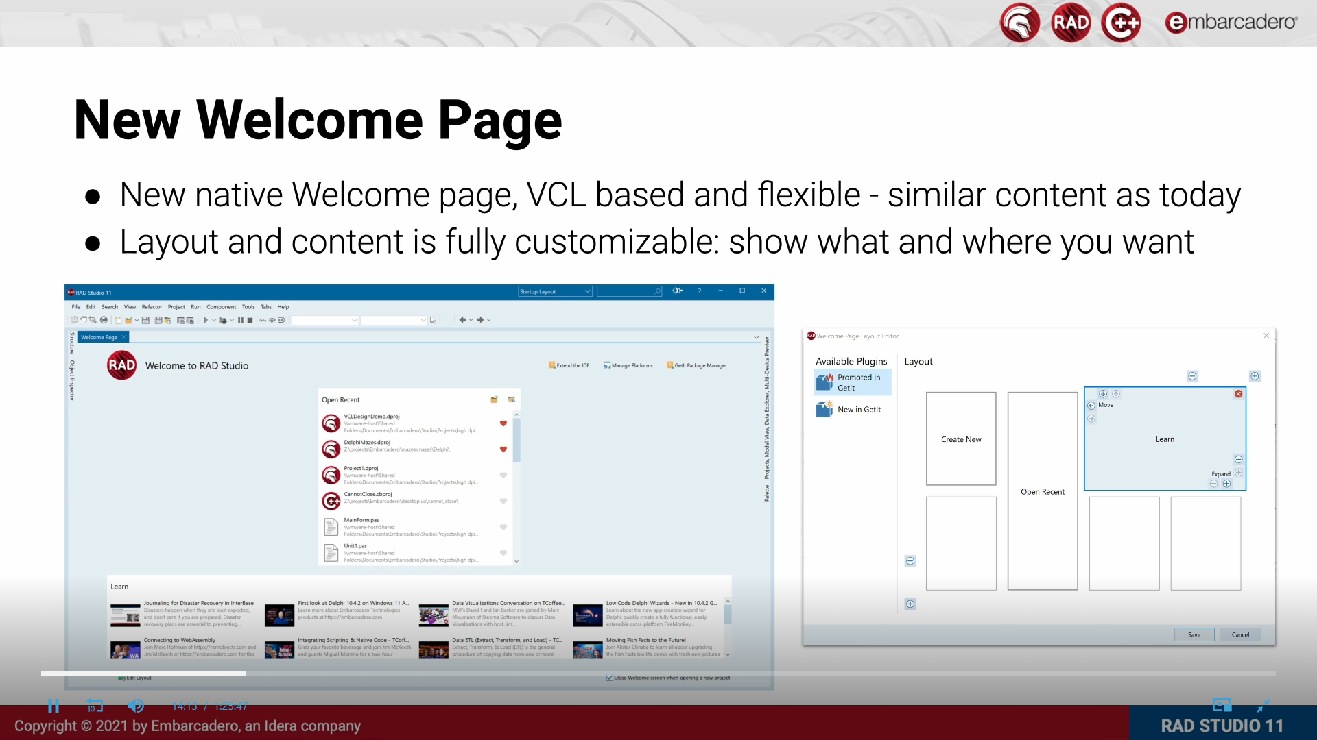
Task: Click rewind 10 seconds icon
Action: (x=95, y=706)
